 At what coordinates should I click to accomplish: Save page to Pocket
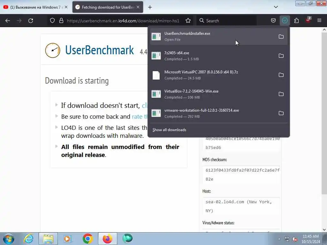pos(273,21)
